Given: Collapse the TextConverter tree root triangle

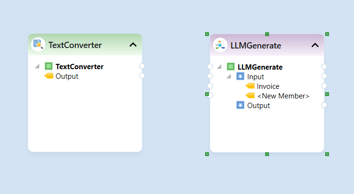Looking at the screenshot, I should pos(37,66).
